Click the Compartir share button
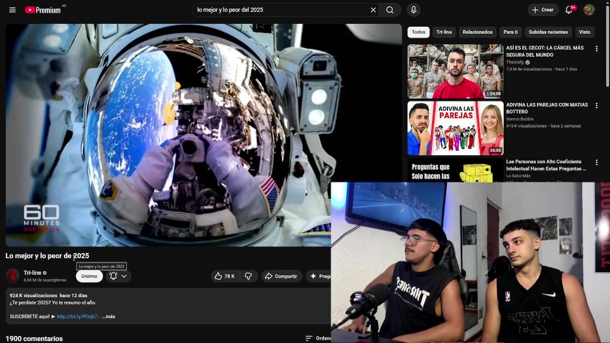 281,276
